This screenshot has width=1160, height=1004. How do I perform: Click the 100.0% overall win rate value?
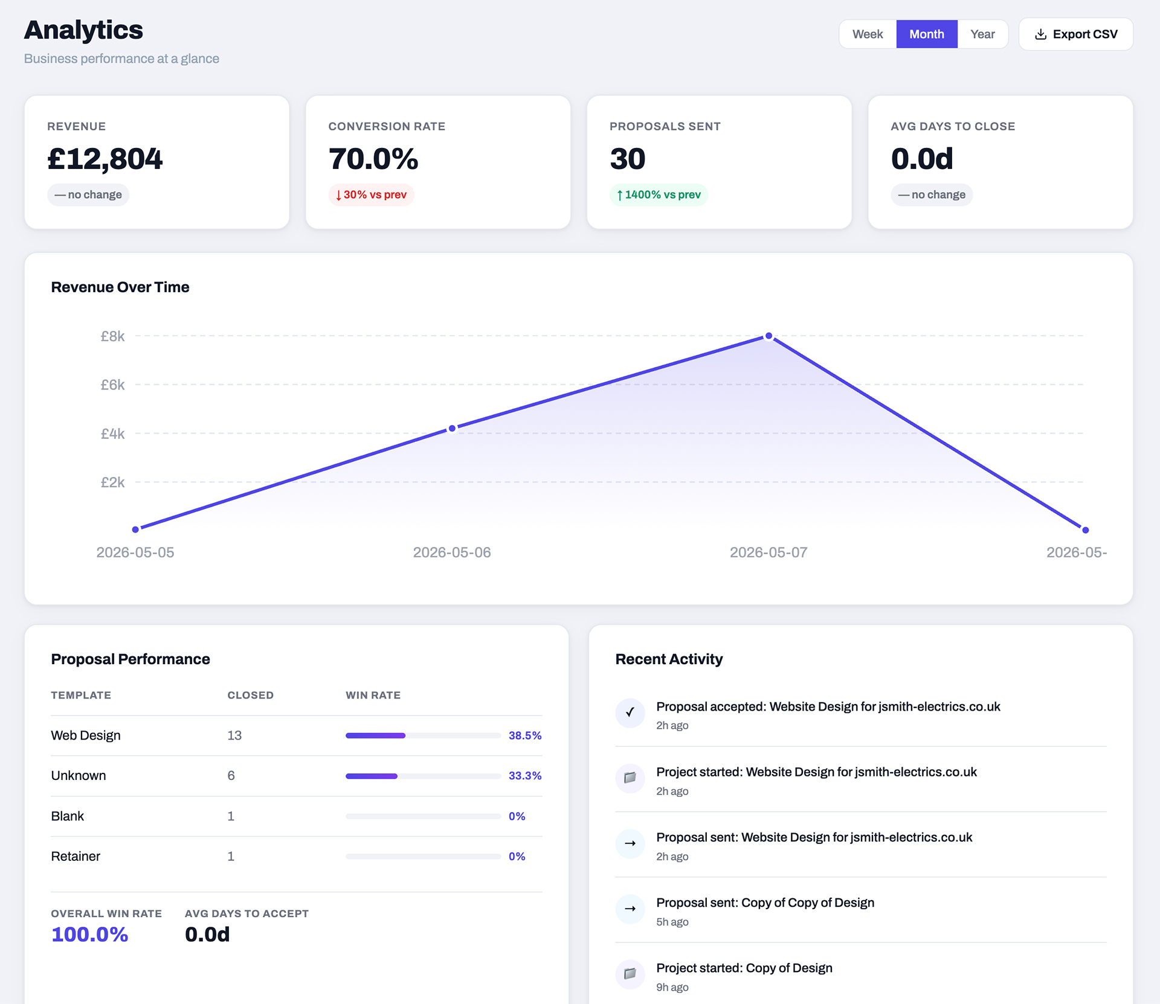coord(90,935)
